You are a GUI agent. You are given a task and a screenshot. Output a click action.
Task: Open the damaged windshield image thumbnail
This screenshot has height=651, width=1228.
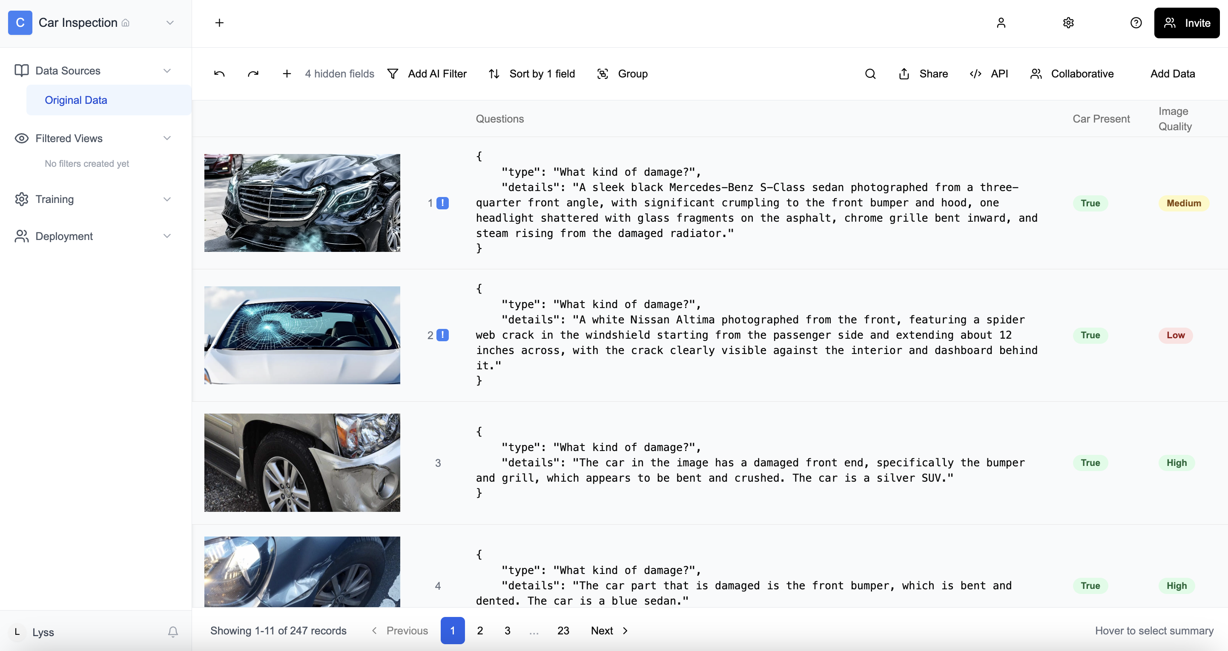302,335
